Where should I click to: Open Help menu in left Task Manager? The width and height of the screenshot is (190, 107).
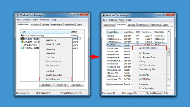tap(54, 20)
